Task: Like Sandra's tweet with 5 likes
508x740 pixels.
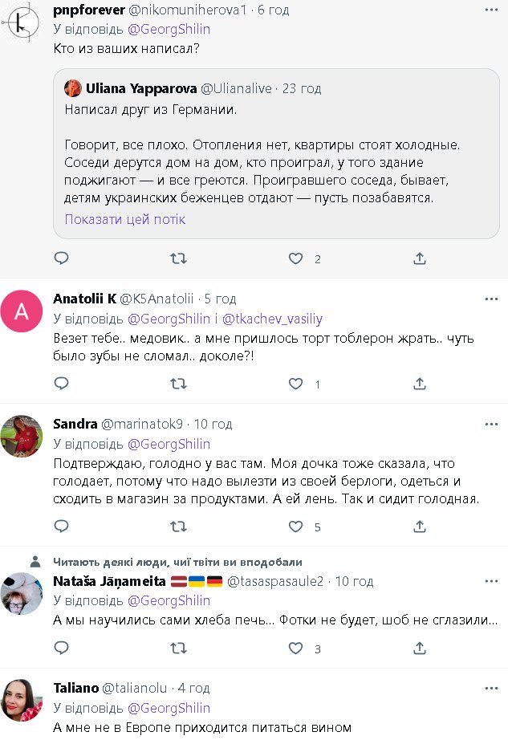Action: pyautogui.click(x=296, y=527)
